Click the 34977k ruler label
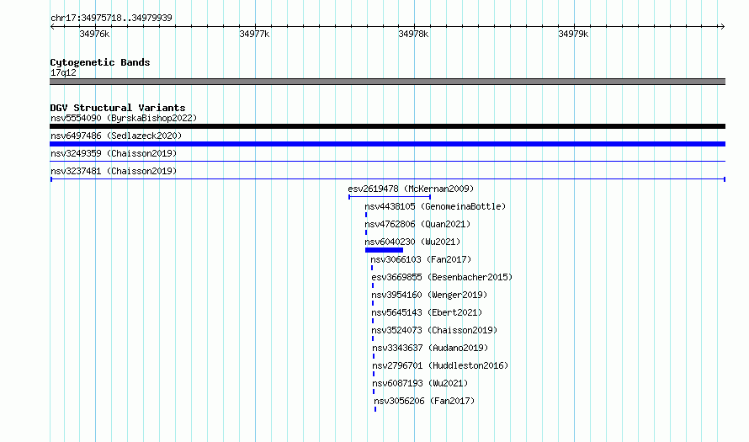 (254, 34)
